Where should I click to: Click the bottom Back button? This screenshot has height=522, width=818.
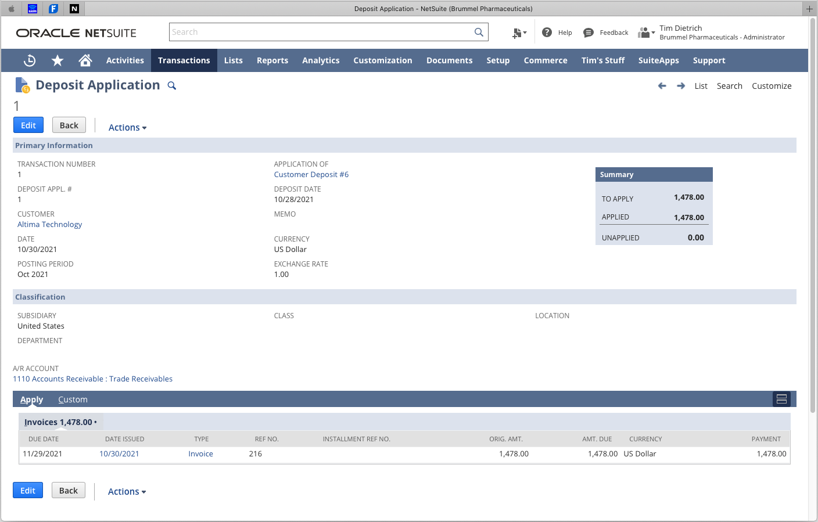(x=69, y=491)
